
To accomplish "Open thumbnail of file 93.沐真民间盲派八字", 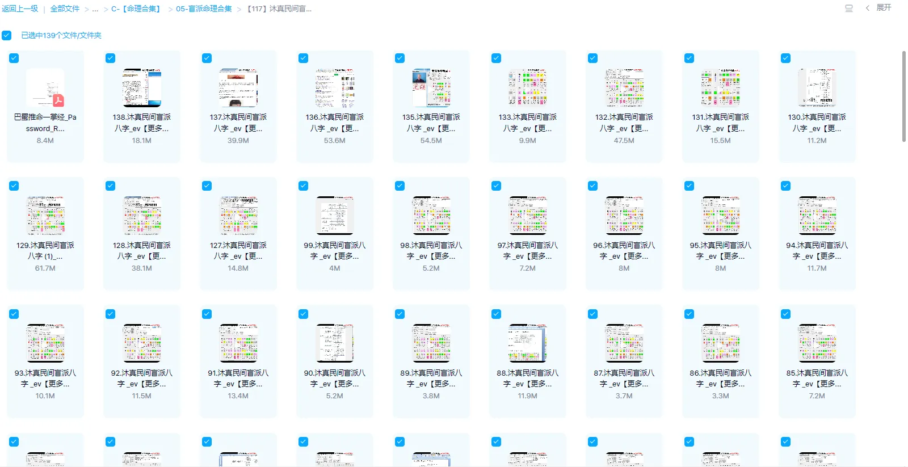I will pyautogui.click(x=45, y=343).
